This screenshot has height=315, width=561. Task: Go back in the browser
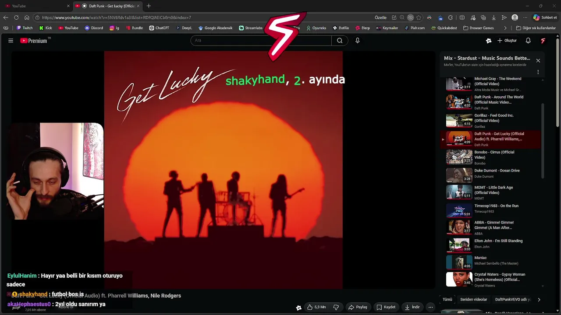click(x=6, y=17)
